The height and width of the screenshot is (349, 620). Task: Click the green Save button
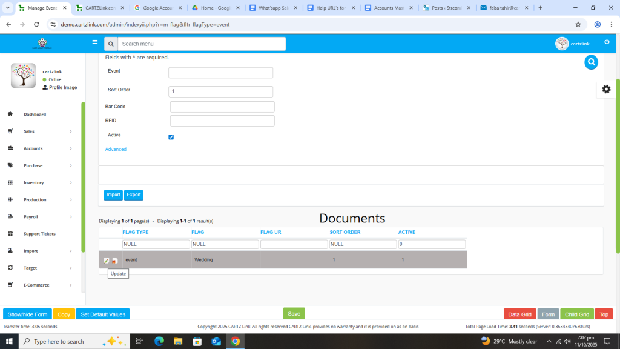pos(294,314)
